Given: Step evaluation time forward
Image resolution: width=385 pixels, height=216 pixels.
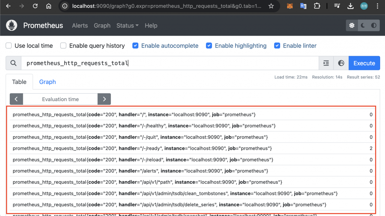Looking at the screenshot, I should coord(104,99).
